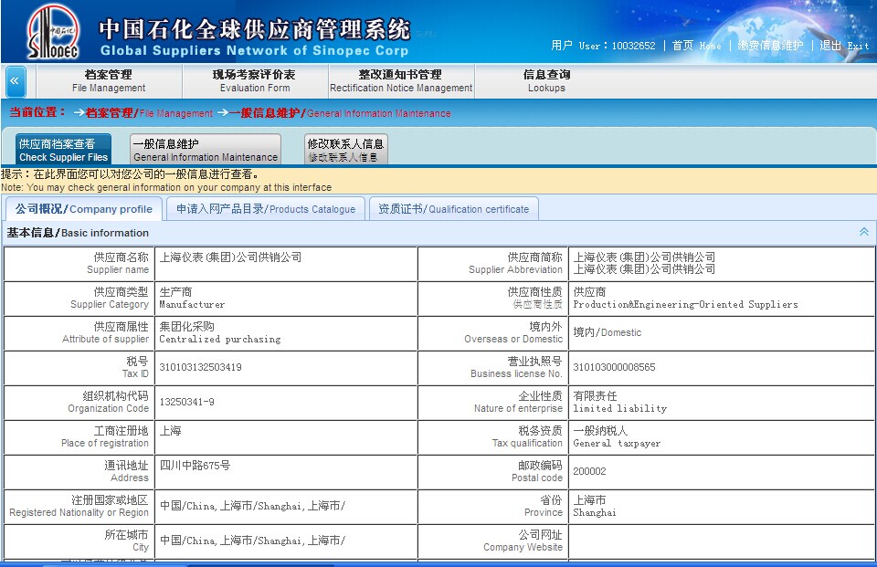Switch to the Company profile tab
Image resolution: width=877 pixels, height=567 pixels.
(x=83, y=209)
